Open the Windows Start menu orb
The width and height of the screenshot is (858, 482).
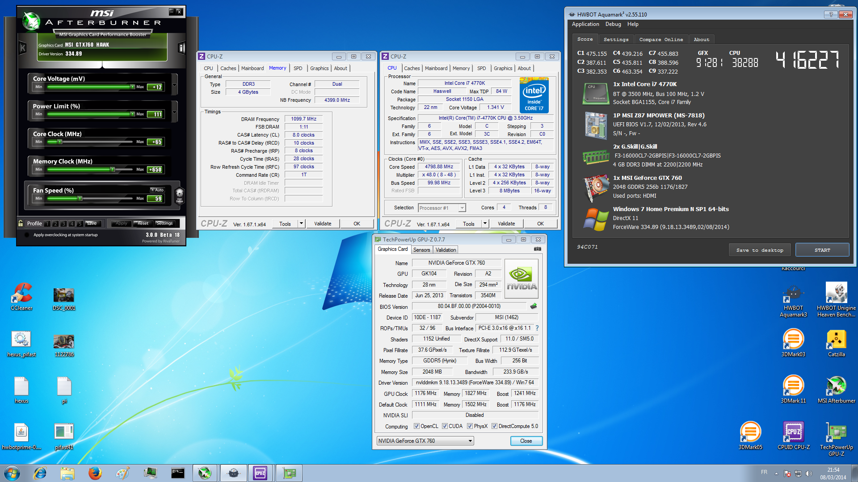[12, 473]
